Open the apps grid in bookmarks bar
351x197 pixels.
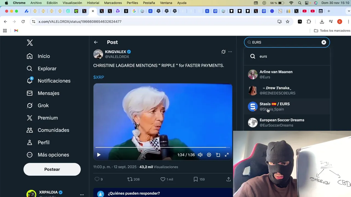pyautogui.click(x=5, y=31)
